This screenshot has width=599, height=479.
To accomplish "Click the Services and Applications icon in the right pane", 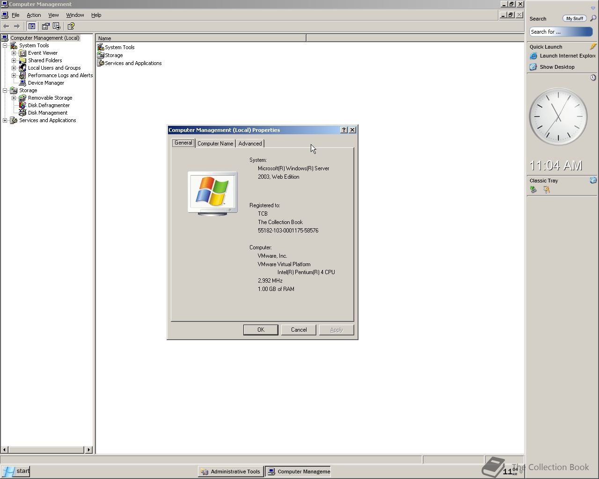I will (101, 63).
